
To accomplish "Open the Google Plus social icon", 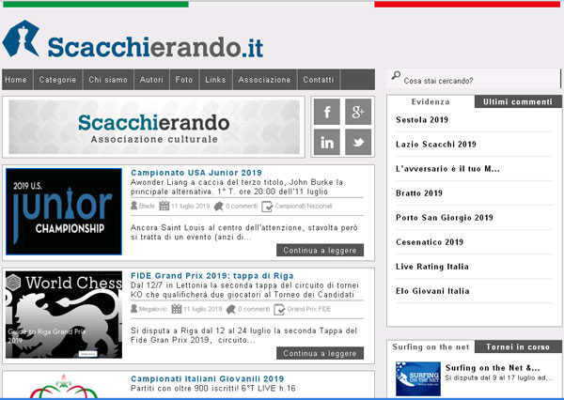I will (358, 112).
